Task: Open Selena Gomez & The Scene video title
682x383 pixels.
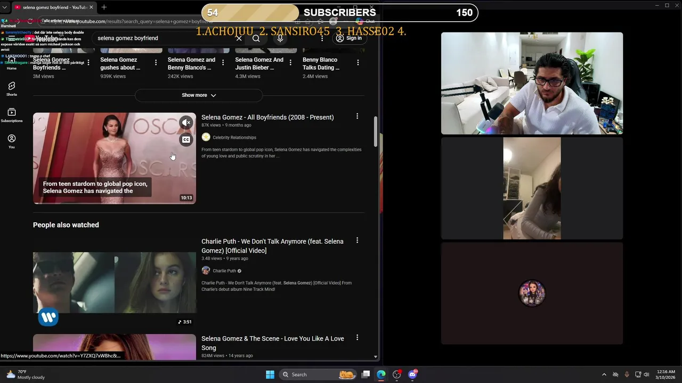Action: click(x=272, y=343)
